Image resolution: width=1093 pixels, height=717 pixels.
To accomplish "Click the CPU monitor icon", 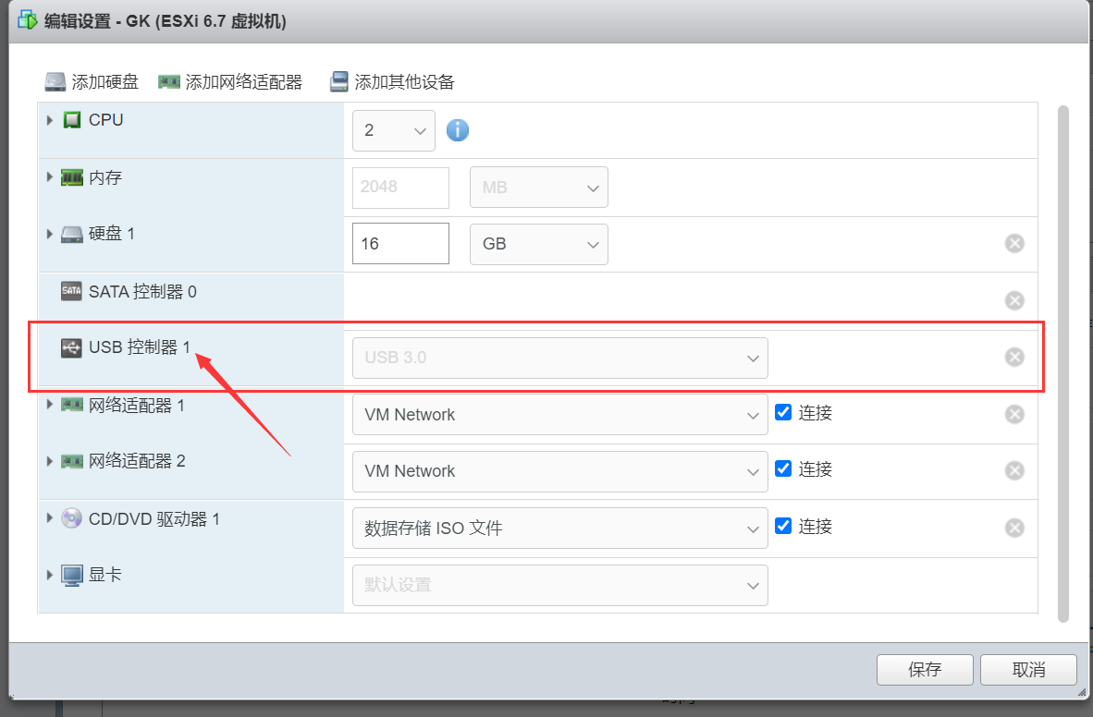I will (71, 119).
